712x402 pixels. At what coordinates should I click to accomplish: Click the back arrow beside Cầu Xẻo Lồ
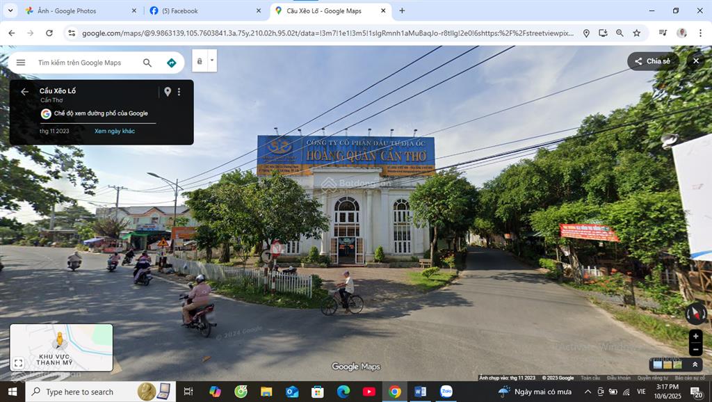tap(24, 92)
